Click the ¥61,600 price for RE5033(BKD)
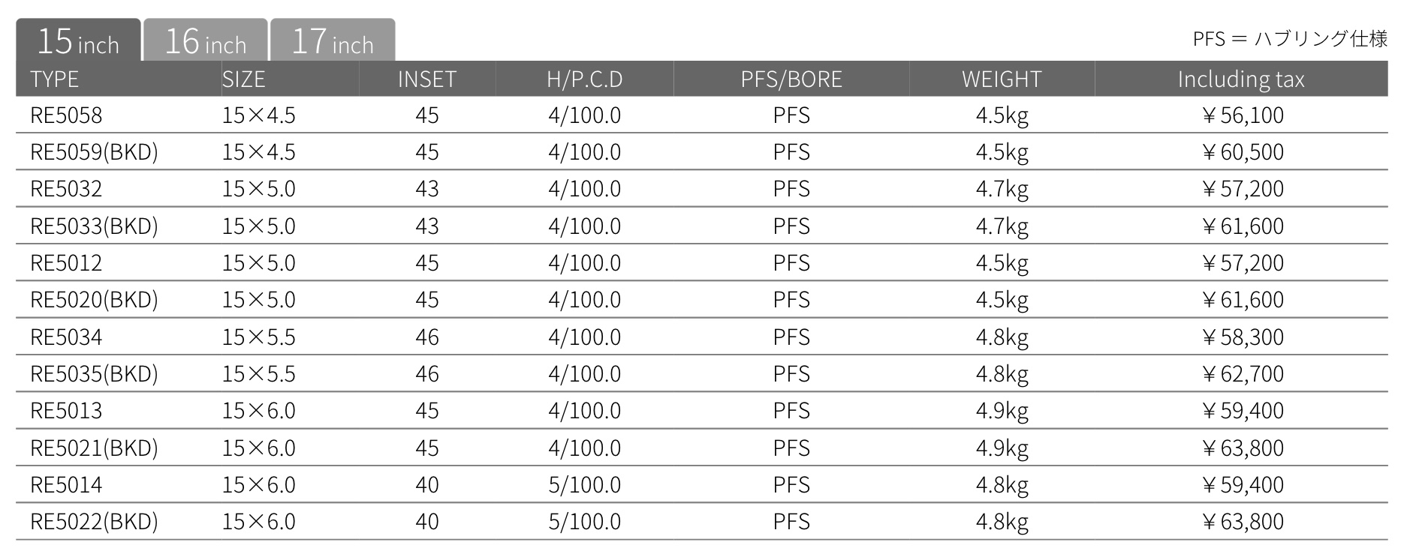Screen dimensions: 1407x554 pos(1243,226)
